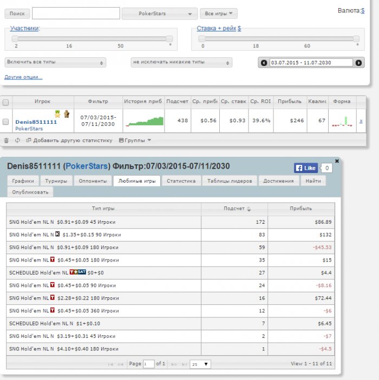The width and height of the screenshot is (379, 380).
Task: Click the T turbo icon in $0.45+$0.05 90 row
Action: (x=53, y=285)
